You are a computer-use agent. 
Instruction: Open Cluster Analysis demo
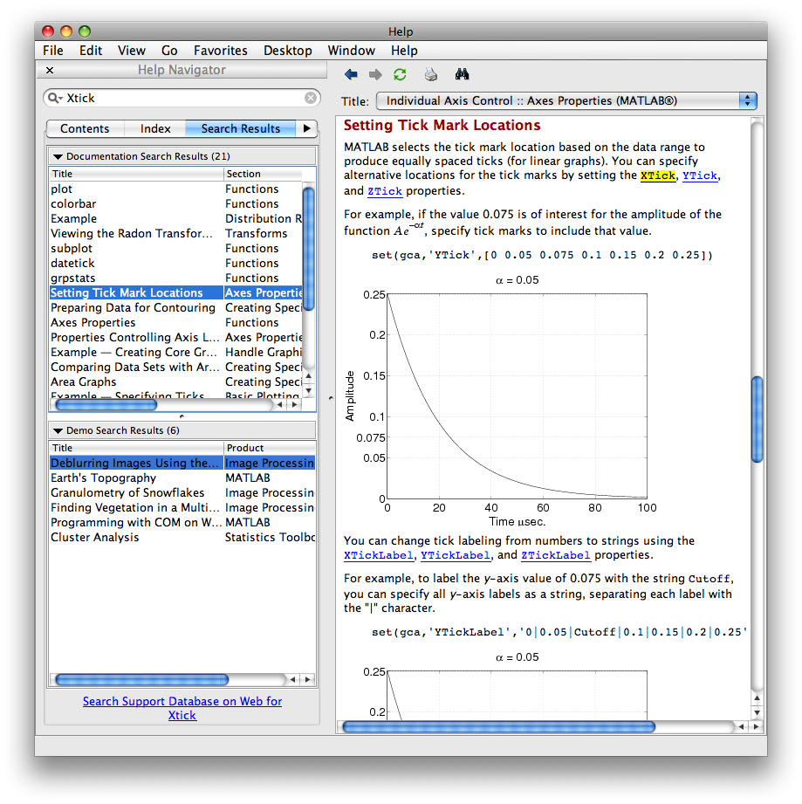point(182,538)
